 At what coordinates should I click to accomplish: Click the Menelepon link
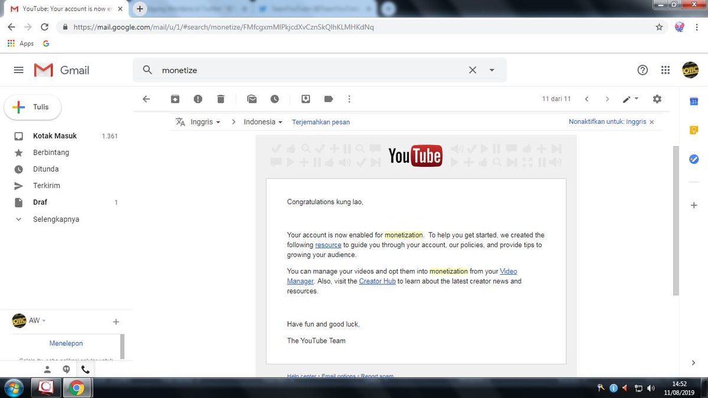tap(66, 343)
